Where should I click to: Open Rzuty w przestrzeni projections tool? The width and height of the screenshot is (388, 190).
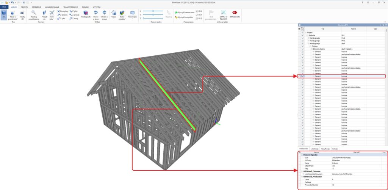coord(13,15)
